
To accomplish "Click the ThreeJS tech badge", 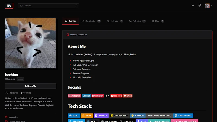I will pos(127,121).
